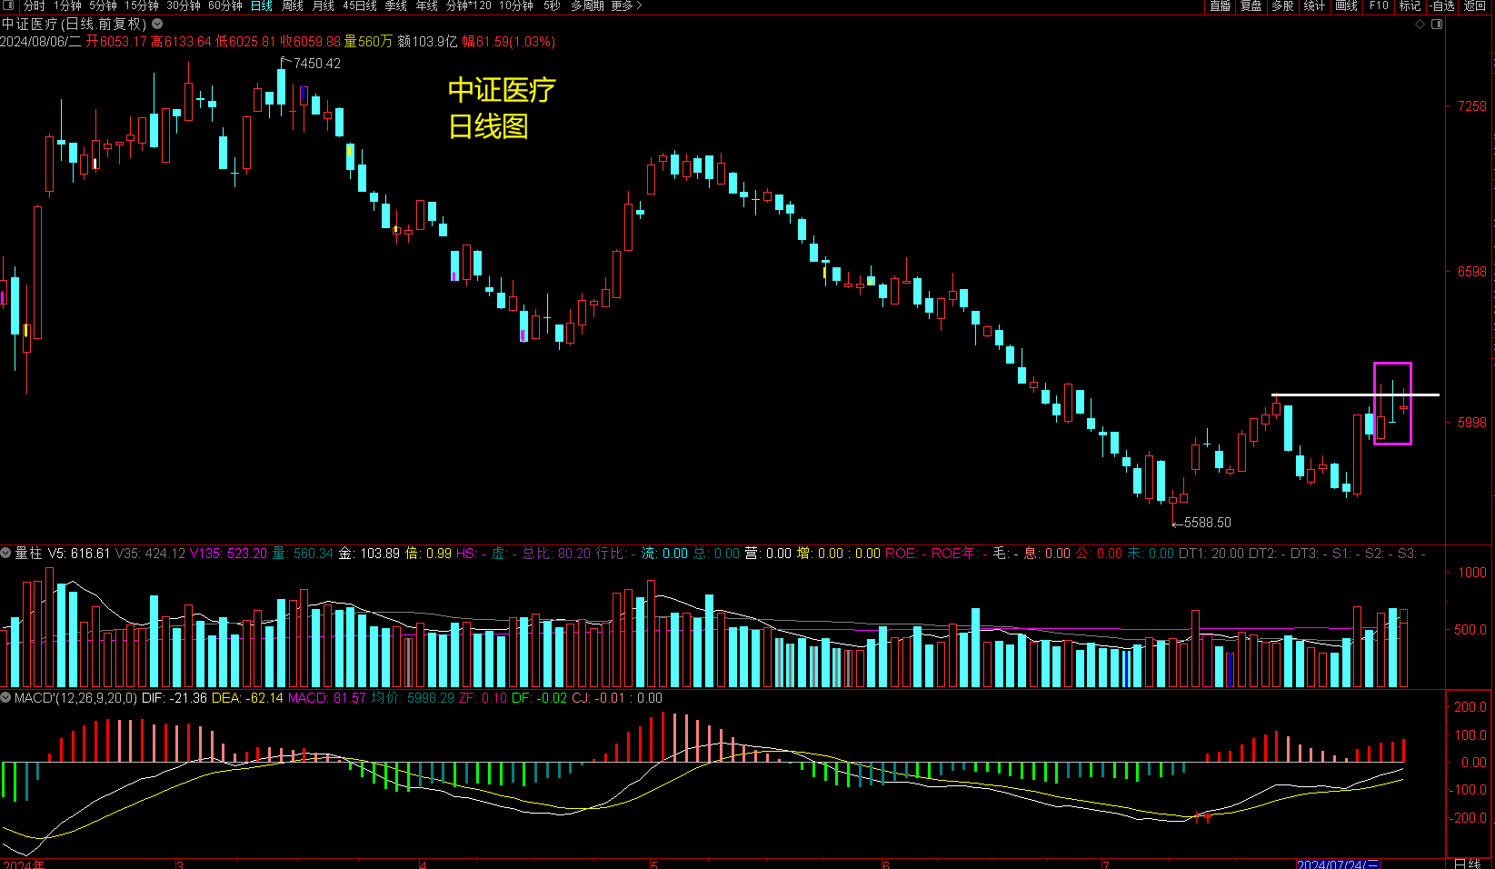Switch to 周线 weekly chart
Viewport: 1495px width, 869px height.
[x=293, y=5]
